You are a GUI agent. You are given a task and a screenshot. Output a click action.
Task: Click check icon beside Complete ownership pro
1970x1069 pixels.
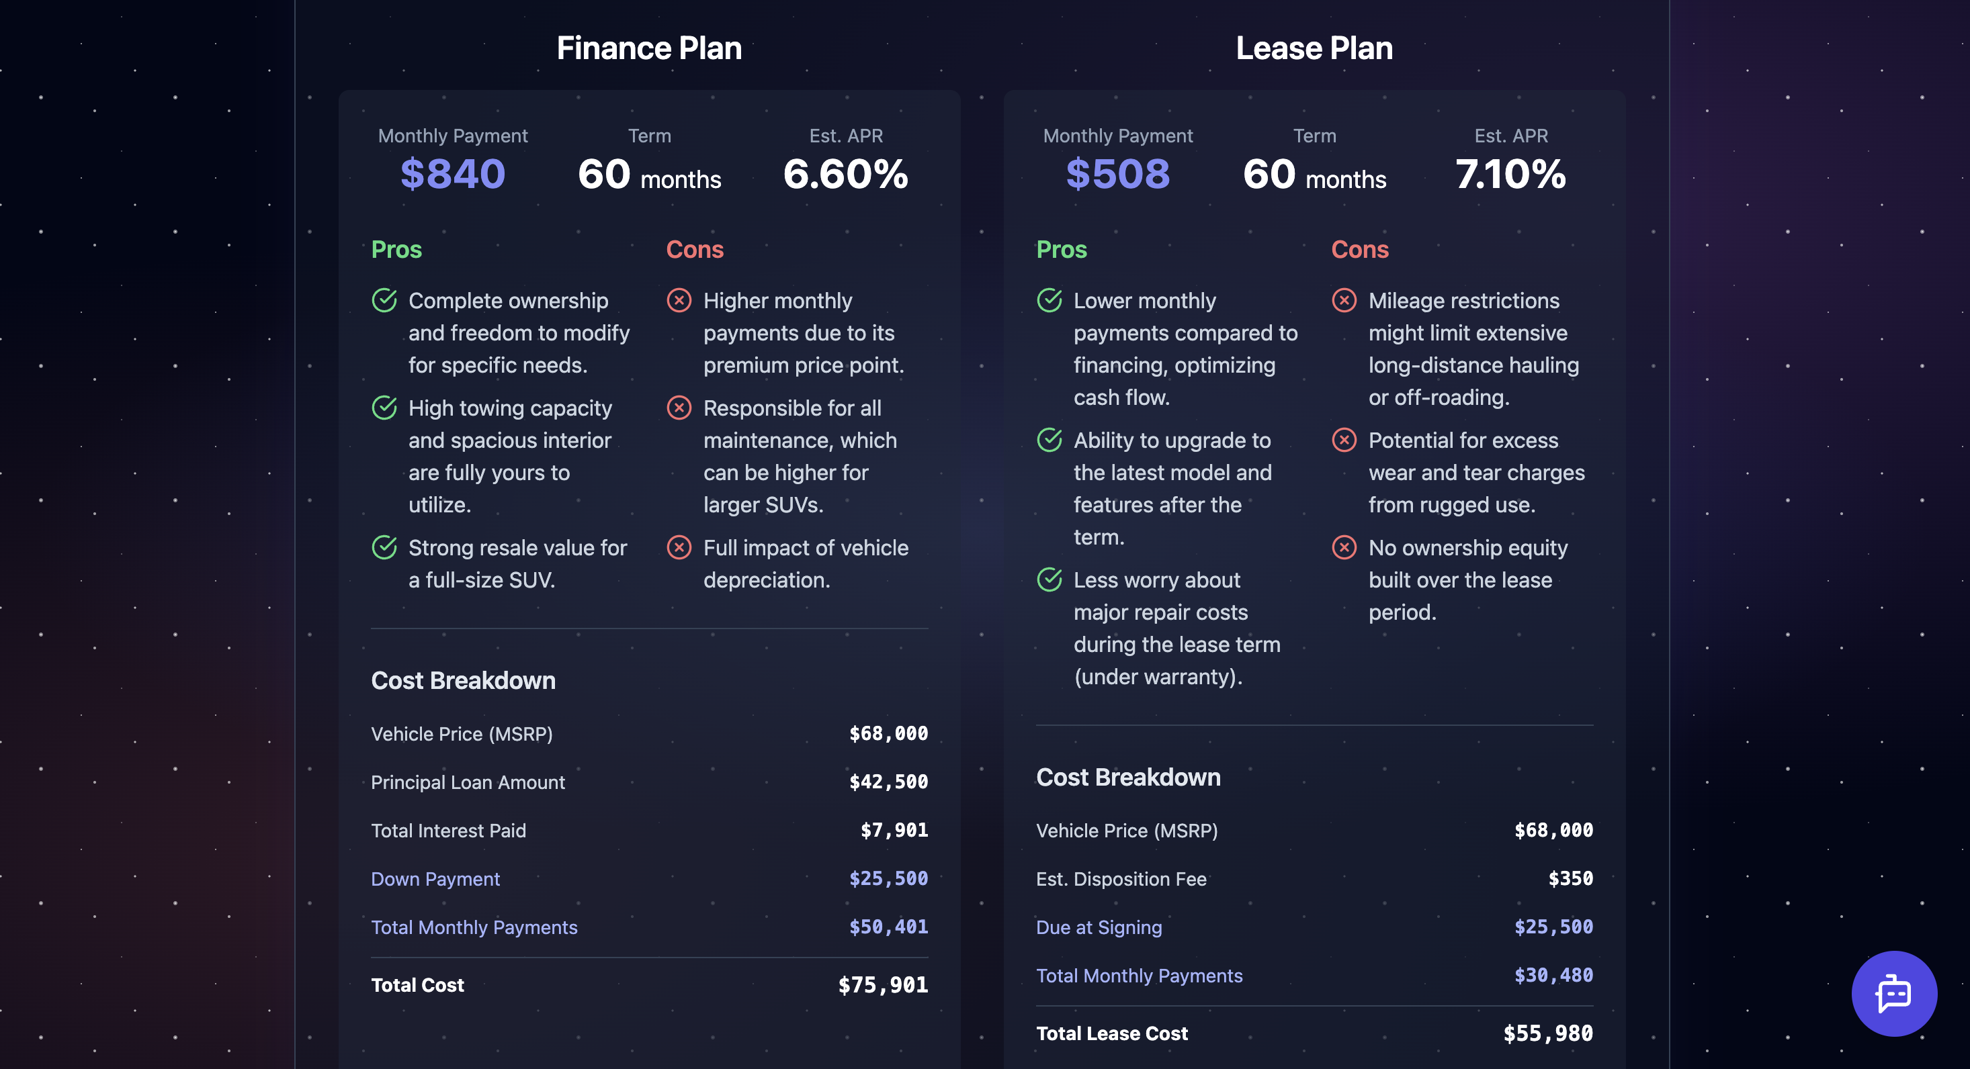[x=384, y=300]
